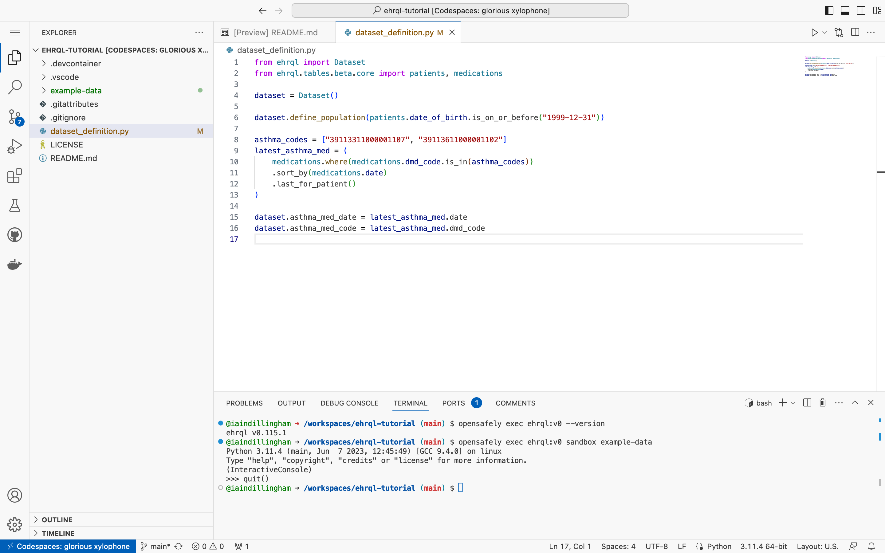
Task: Create a new terminal with plus
Action: 783,403
